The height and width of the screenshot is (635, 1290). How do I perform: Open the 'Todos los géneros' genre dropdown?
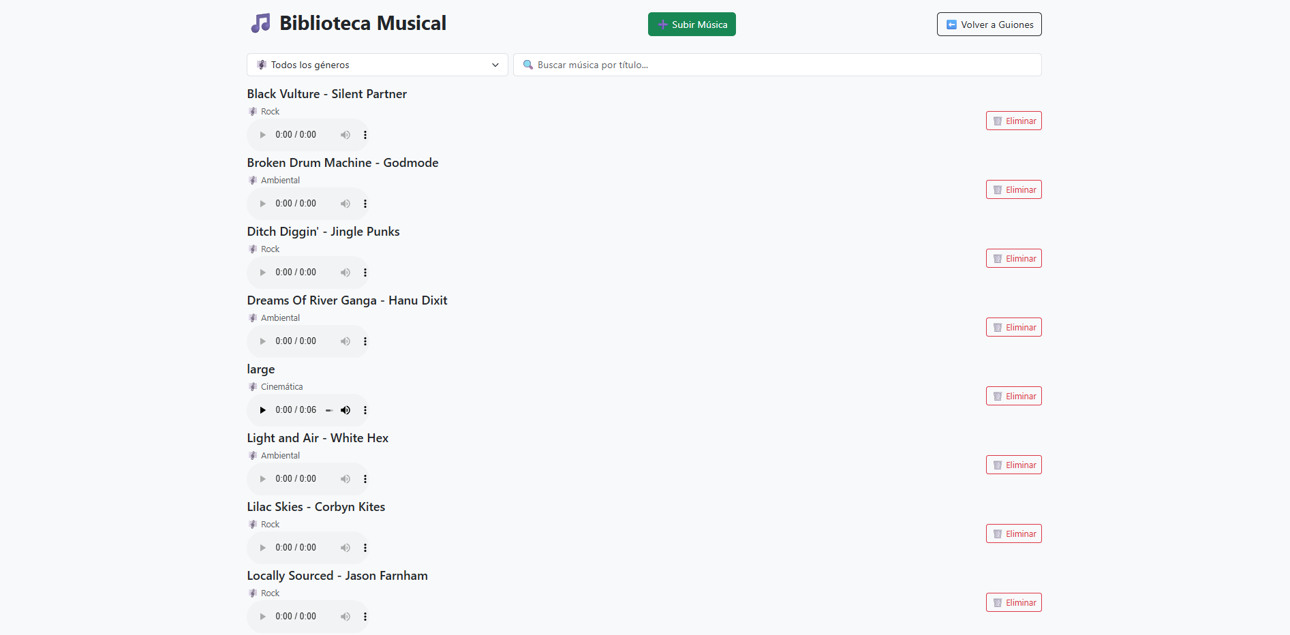pyautogui.click(x=377, y=65)
